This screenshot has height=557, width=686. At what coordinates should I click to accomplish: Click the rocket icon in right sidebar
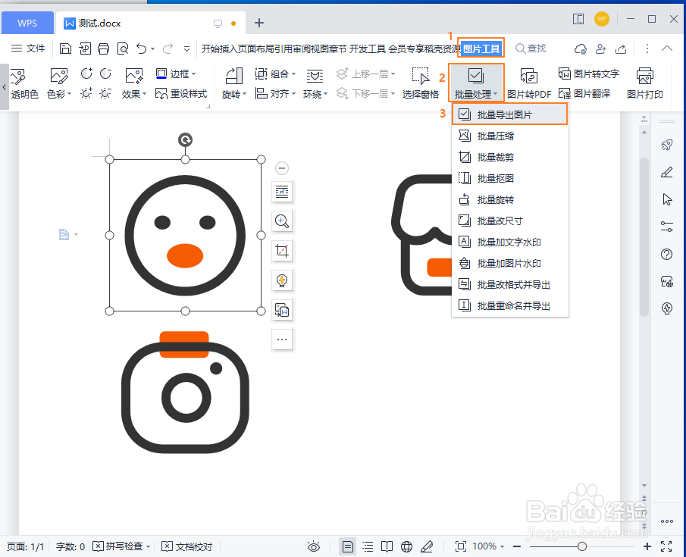[x=667, y=145]
